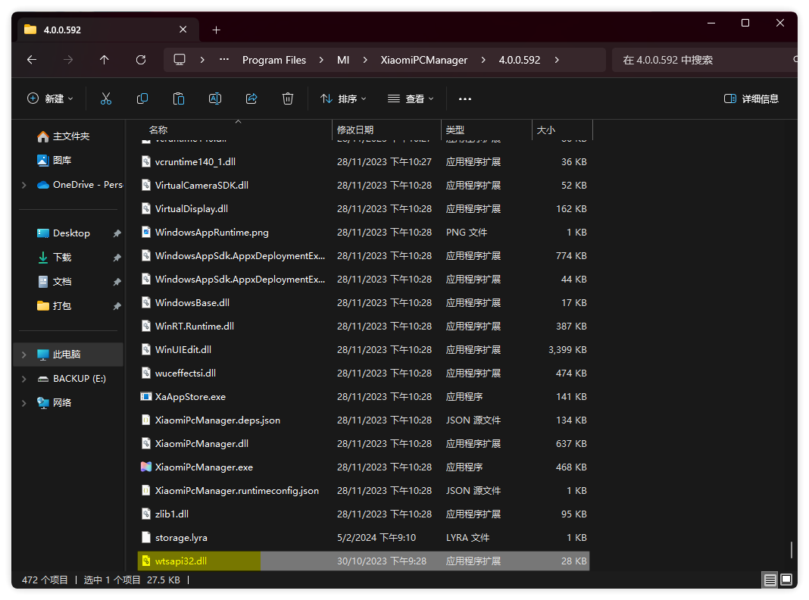
Task: Open a new tab with plus button
Action: (x=216, y=30)
